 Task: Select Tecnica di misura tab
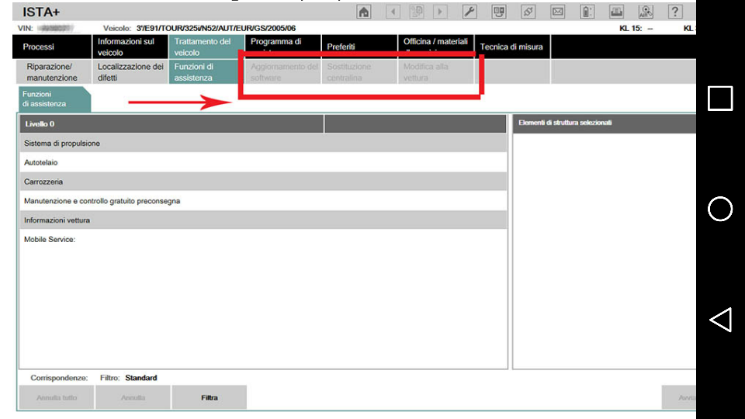[513, 47]
